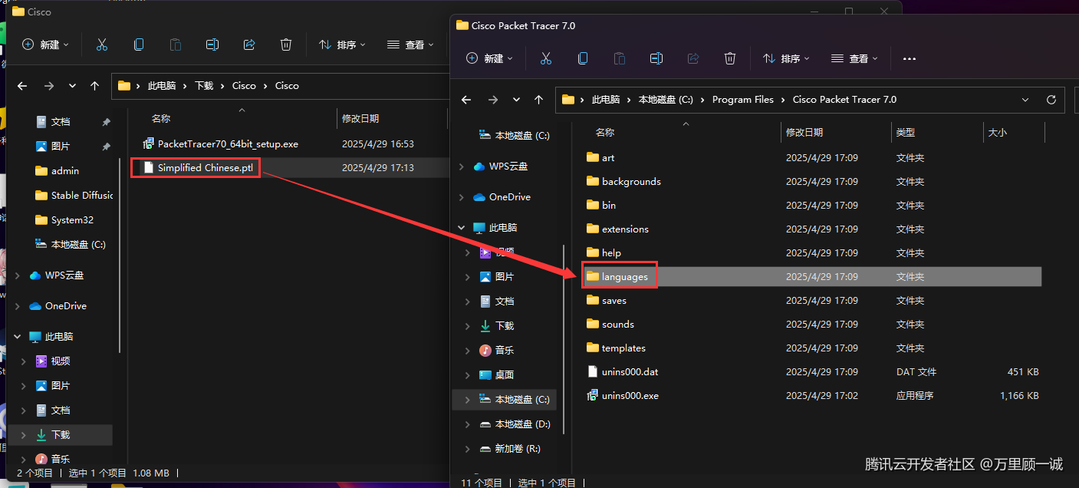Select the saves folder

pos(606,300)
